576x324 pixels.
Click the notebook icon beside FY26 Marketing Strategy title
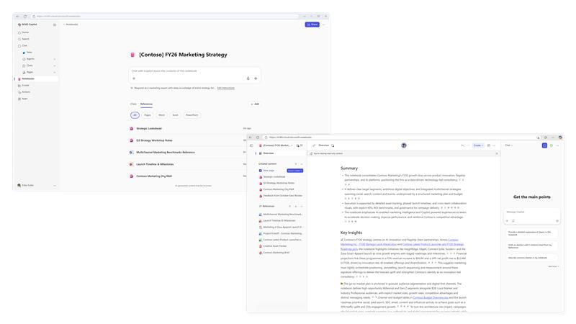click(132, 55)
